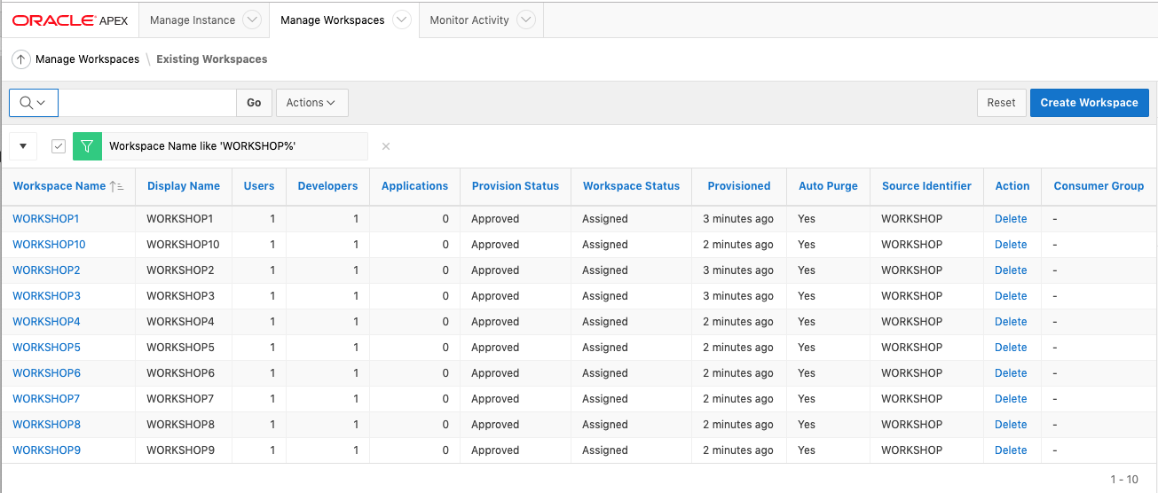Click the up-arrow breadcrumb icon
Screen dimensions: 1158x493
[x=21, y=59]
